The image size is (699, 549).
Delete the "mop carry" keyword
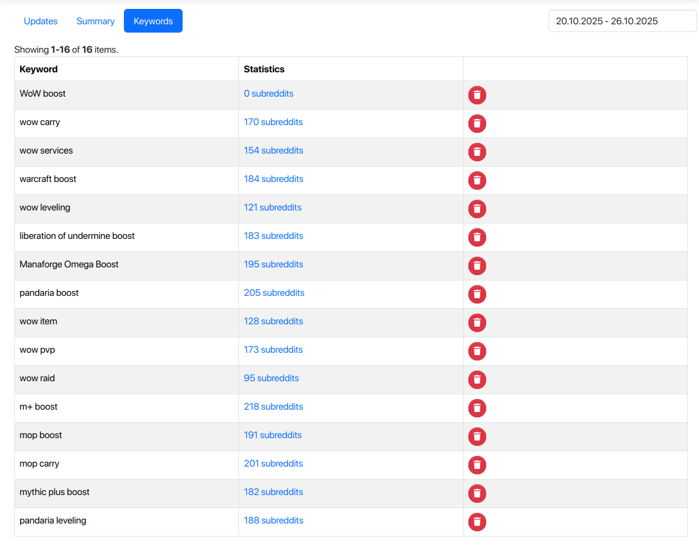477,465
